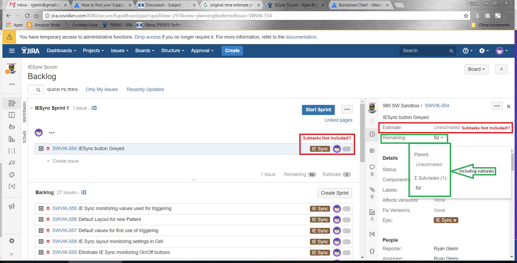
Task: Open sprint actions ellipsis beside Start Sprint
Action: (x=347, y=109)
